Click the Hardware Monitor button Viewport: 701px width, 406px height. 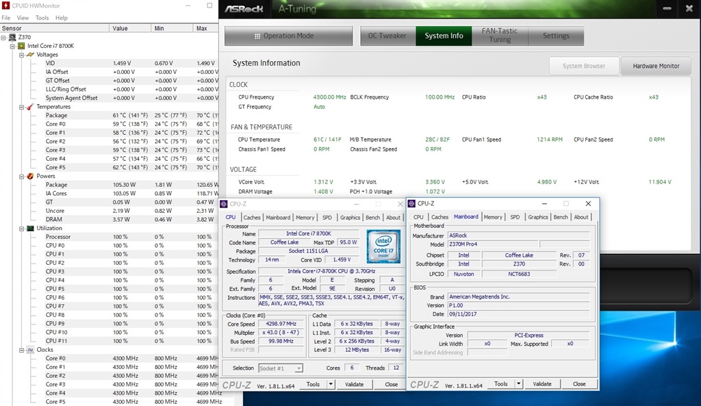coord(656,66)
